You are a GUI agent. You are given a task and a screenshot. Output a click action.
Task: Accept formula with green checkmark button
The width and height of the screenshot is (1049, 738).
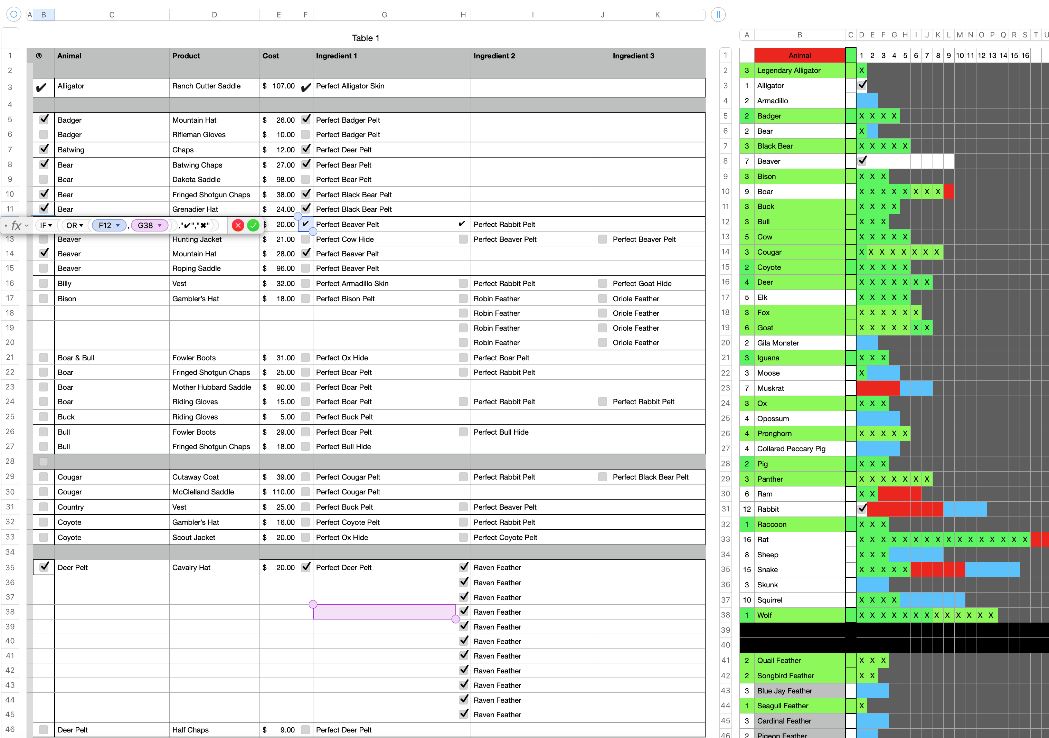(x=253, y=225)
